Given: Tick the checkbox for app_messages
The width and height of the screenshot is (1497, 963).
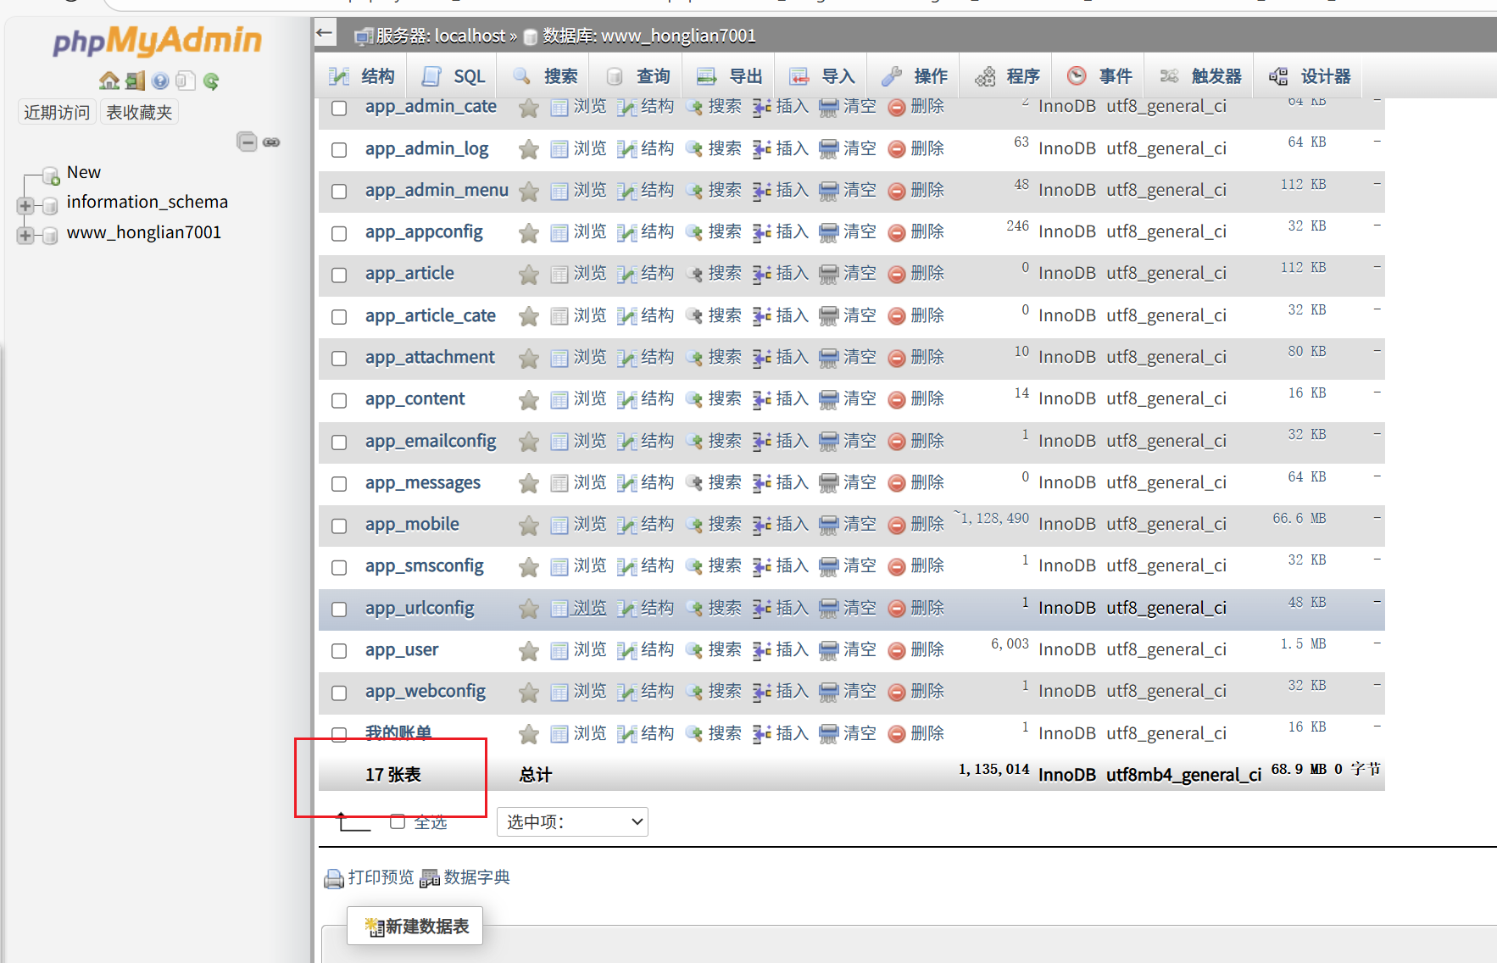Looking at the screenshot, I should (339, 484).
